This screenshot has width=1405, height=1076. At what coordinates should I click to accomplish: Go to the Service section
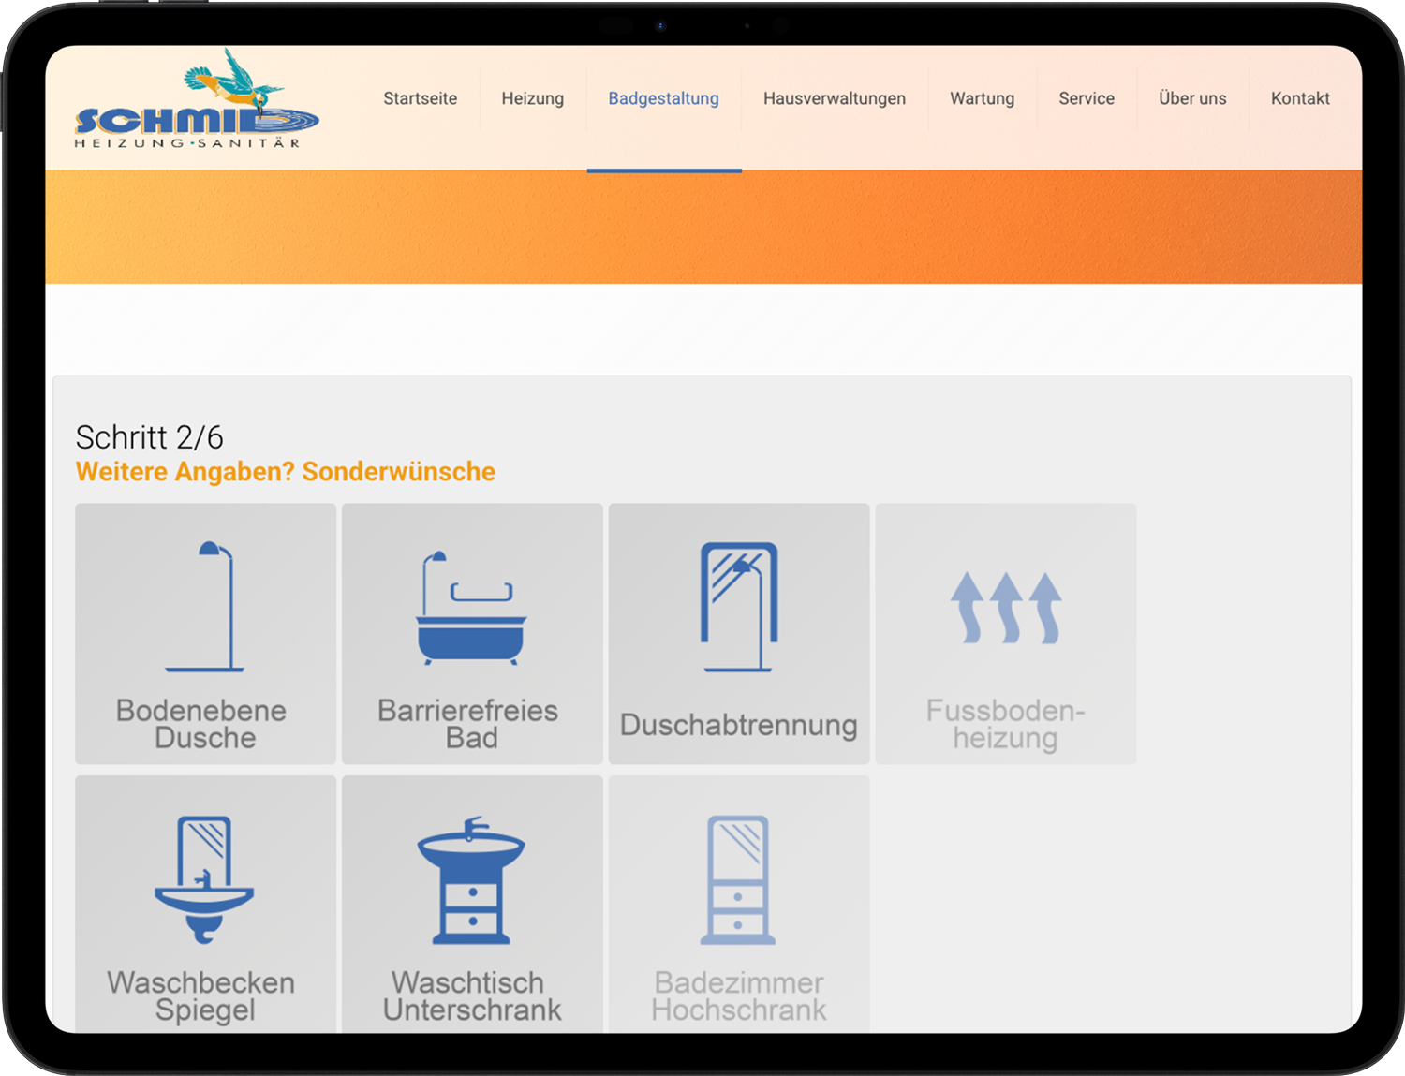click(1087, 98)
